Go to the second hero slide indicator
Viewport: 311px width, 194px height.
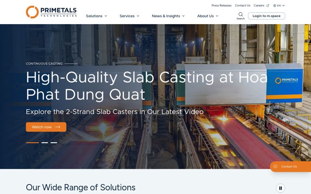tap(44, 143)
